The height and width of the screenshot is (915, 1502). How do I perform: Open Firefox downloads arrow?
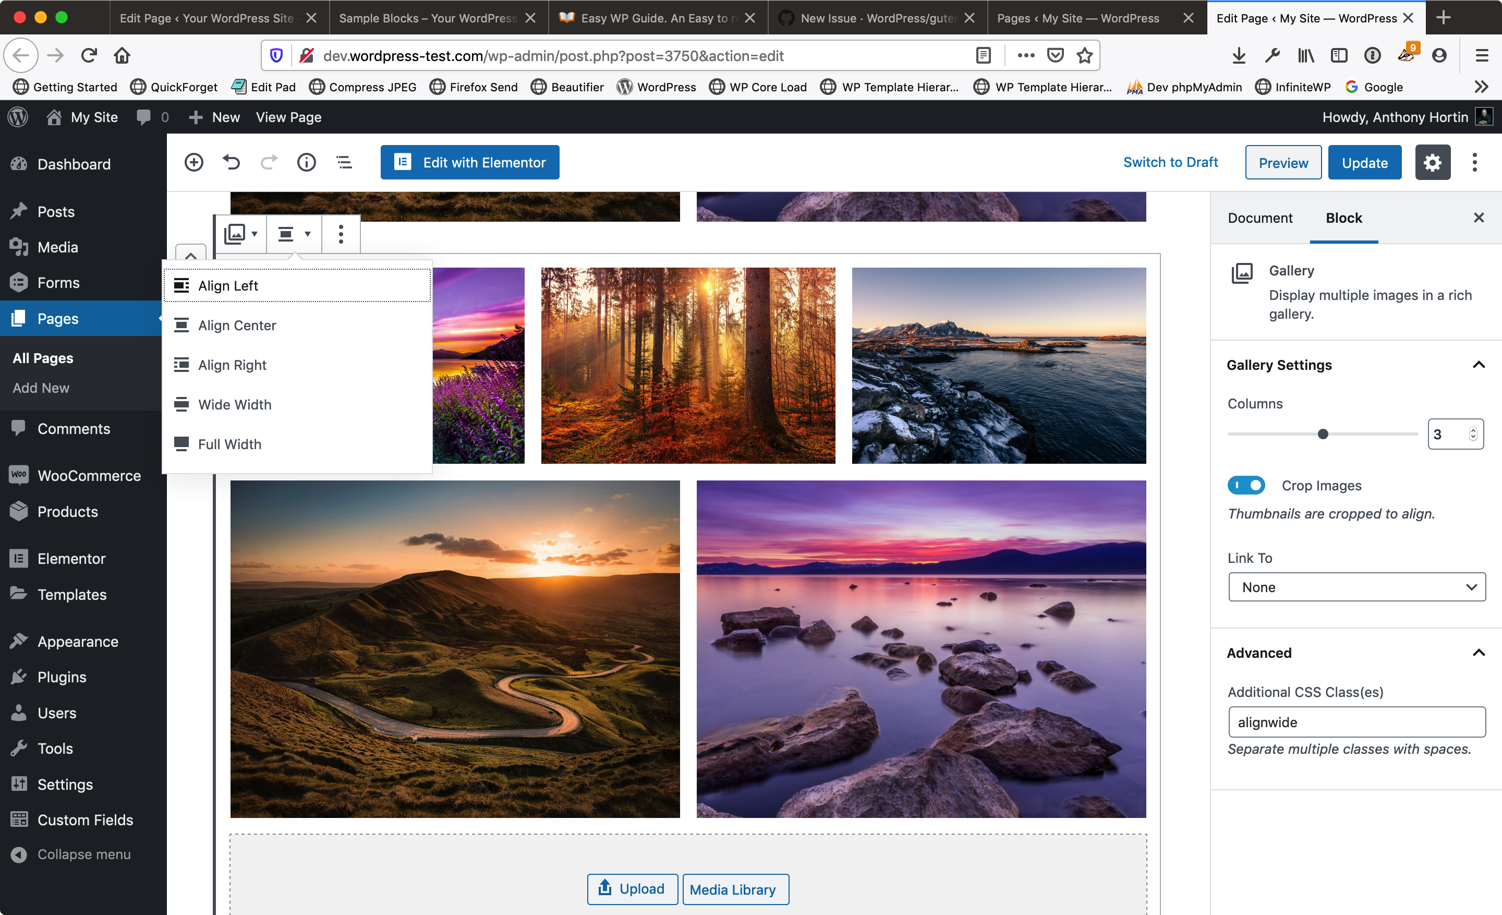pos(1239,55)
